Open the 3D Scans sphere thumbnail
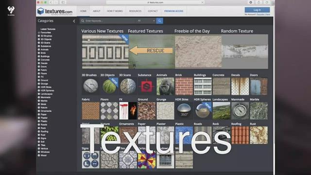311x175 pixels. [x=128, y=87]
